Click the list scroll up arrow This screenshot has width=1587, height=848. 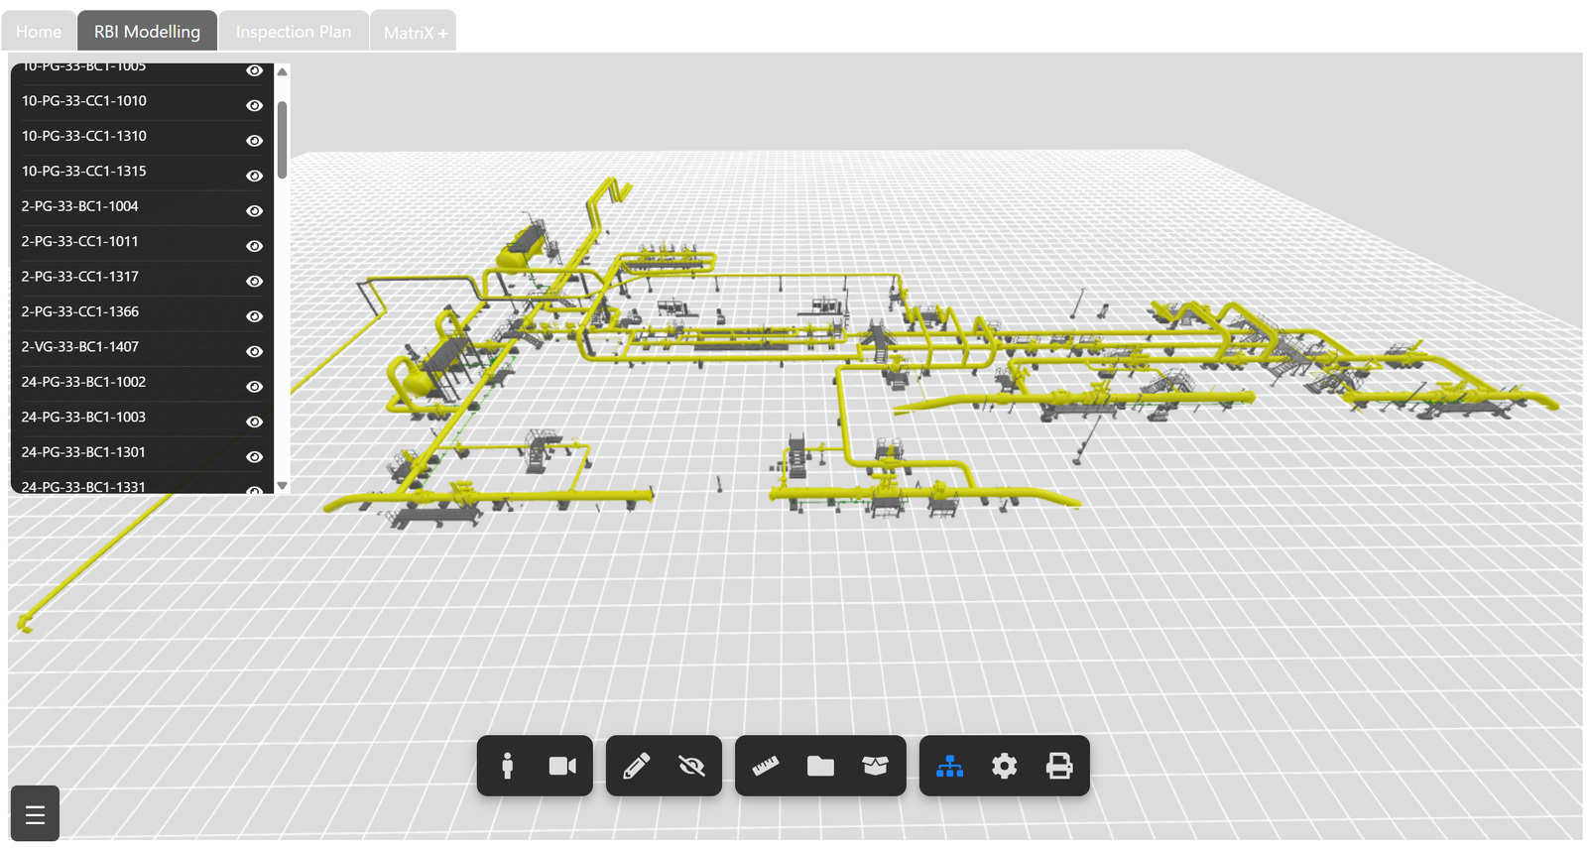[x=283, y=71]
